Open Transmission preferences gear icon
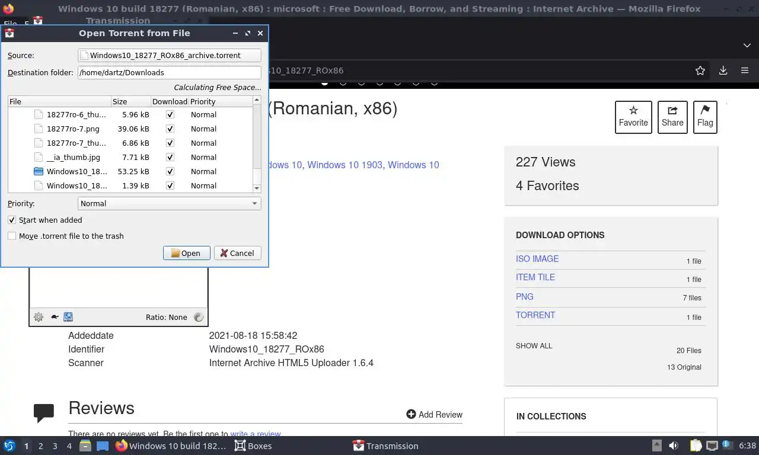Viewport: 759px width, 455px height. [x=39, y=317]
